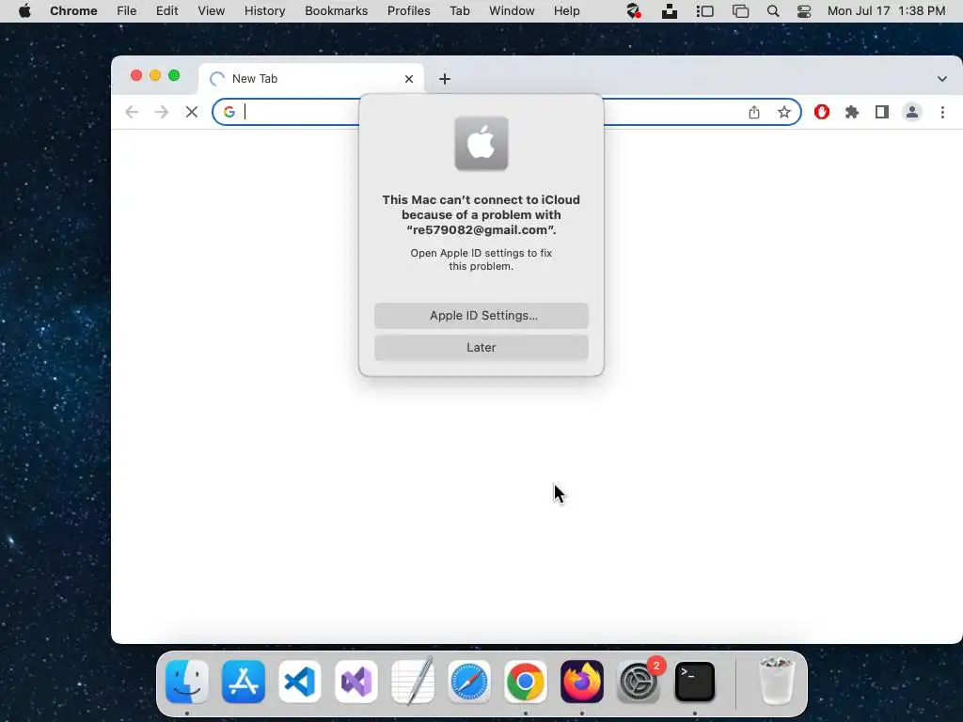The width and height of the screenshot is (963, 722).
Task: Launch Visual Studio from the Dock
Action: [x=356, y=682]
